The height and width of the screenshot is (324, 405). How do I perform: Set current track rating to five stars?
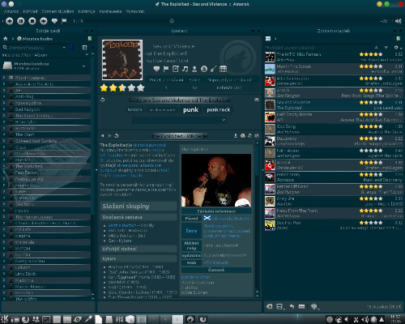pyautogui.click(x=141, y=87)
